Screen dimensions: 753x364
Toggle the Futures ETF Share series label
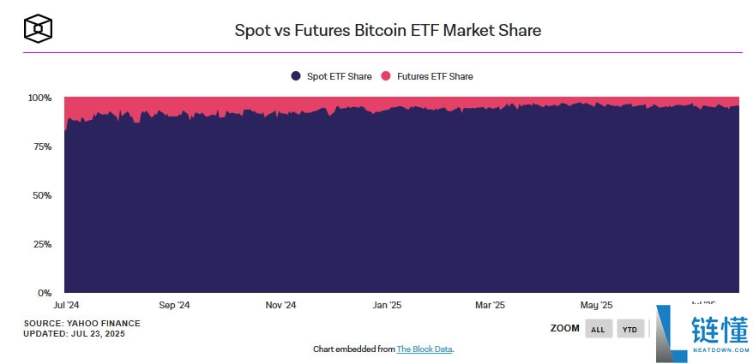(x=435, y=76)
